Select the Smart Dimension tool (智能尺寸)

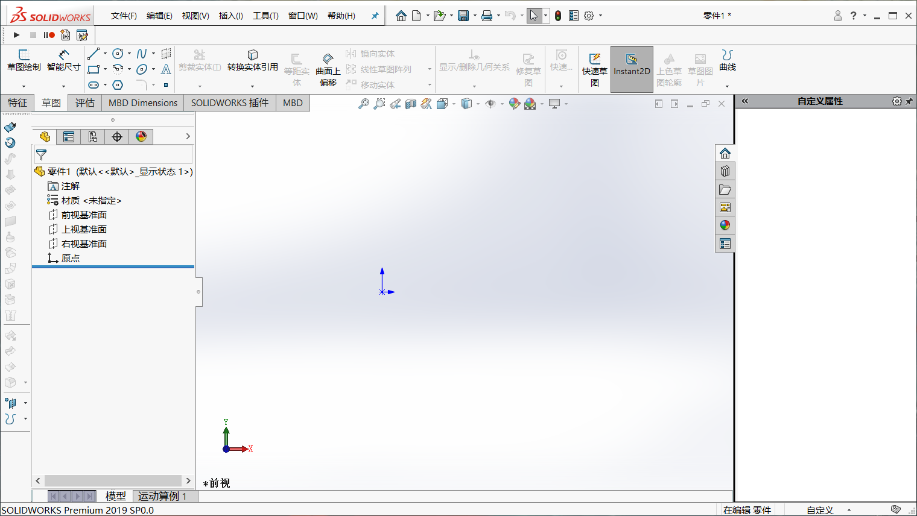pyautogui.click(x=63, y=60)
